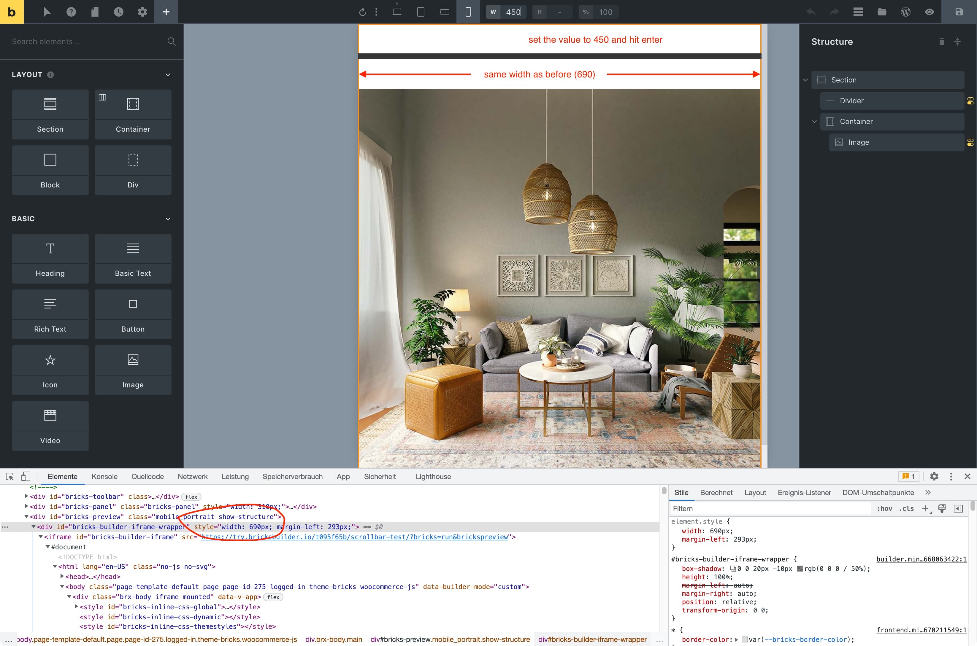Open the box-shadow editor icon
Image resolution: width=977 pixels, height=646 pixels.
[x=733, y=569]
